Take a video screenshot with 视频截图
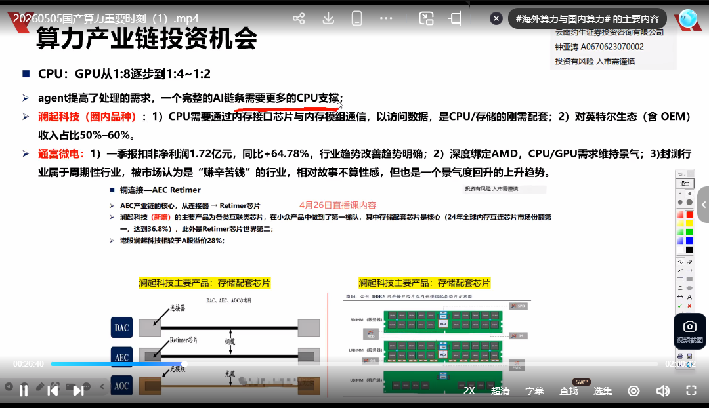 pyautogui.click(x=689, y=331)
